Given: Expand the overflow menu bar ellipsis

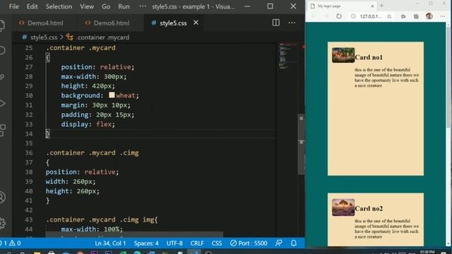Looking at the screenshot, I should coord(143,6).
